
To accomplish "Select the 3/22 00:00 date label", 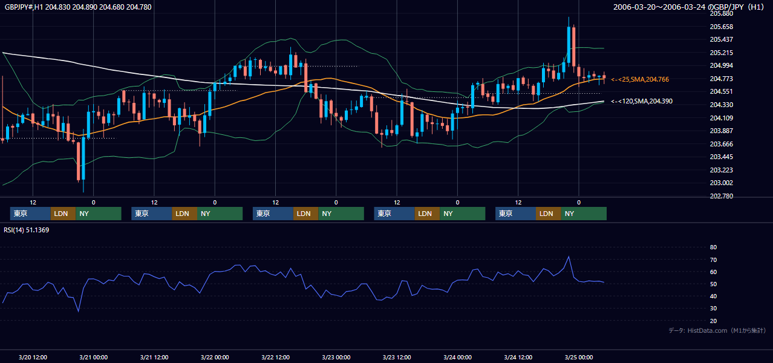I will click(215, 357).
